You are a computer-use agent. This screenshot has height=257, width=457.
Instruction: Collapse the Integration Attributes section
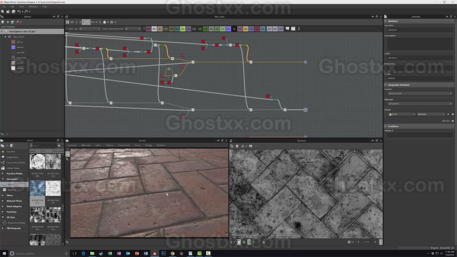[385, 85]
